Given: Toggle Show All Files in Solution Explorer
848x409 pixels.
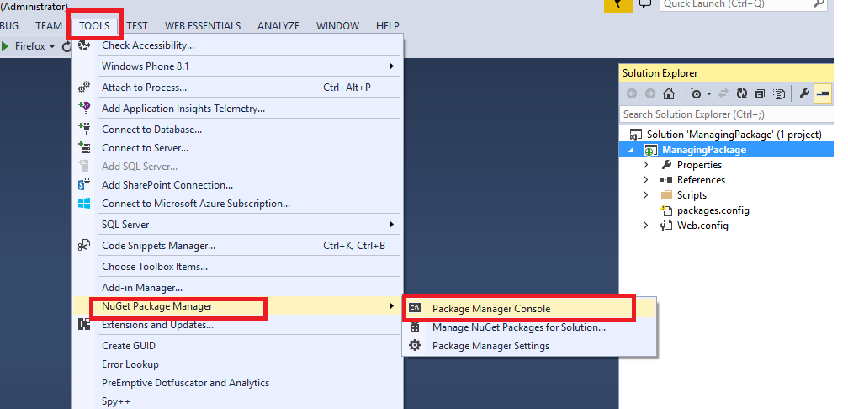Looking at the screenshot, I should (x=779, y=93).
